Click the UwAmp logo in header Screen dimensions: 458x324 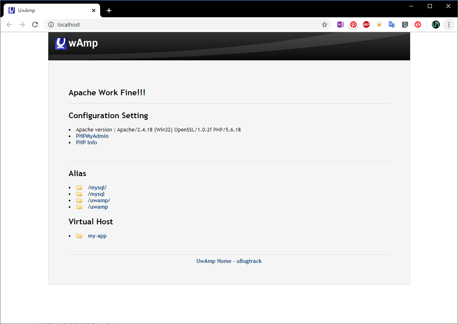coord(76,43)
